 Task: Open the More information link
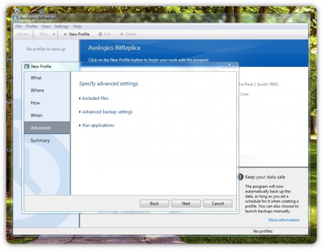[x=284, y=220]
